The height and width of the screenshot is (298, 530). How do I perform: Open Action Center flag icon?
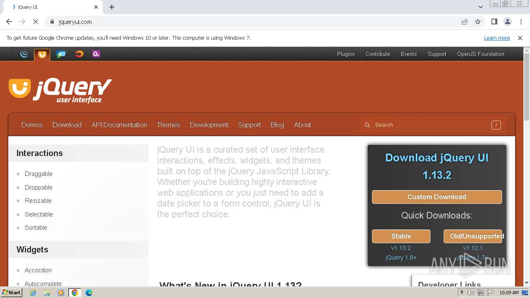[x=490, y=293]
